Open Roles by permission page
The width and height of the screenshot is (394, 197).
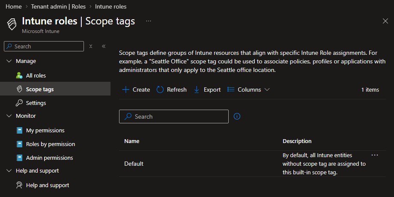[x=50, y=144]
